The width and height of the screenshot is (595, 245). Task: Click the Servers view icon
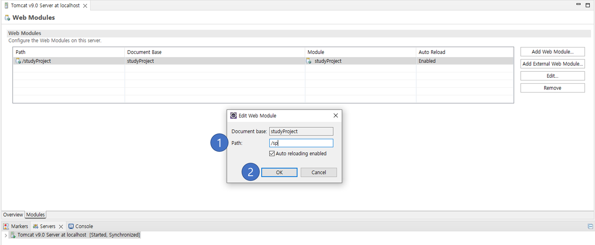coord(35,226)
